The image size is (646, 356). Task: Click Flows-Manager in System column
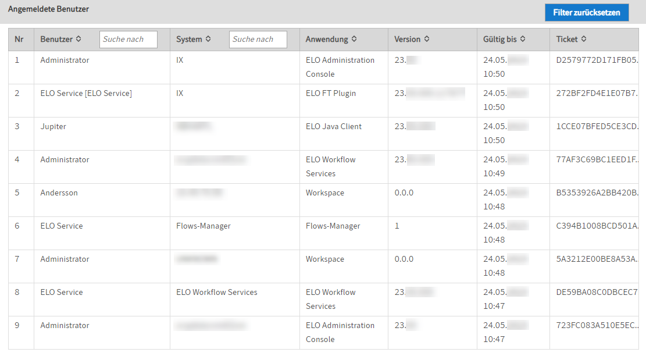point(204,226)
